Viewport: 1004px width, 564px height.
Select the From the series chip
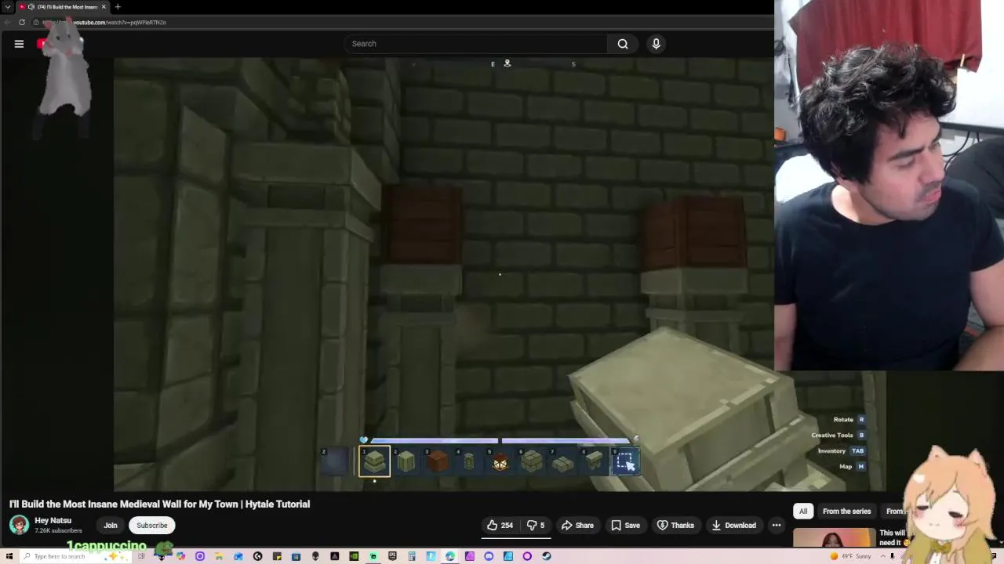(x=846, y=512)
